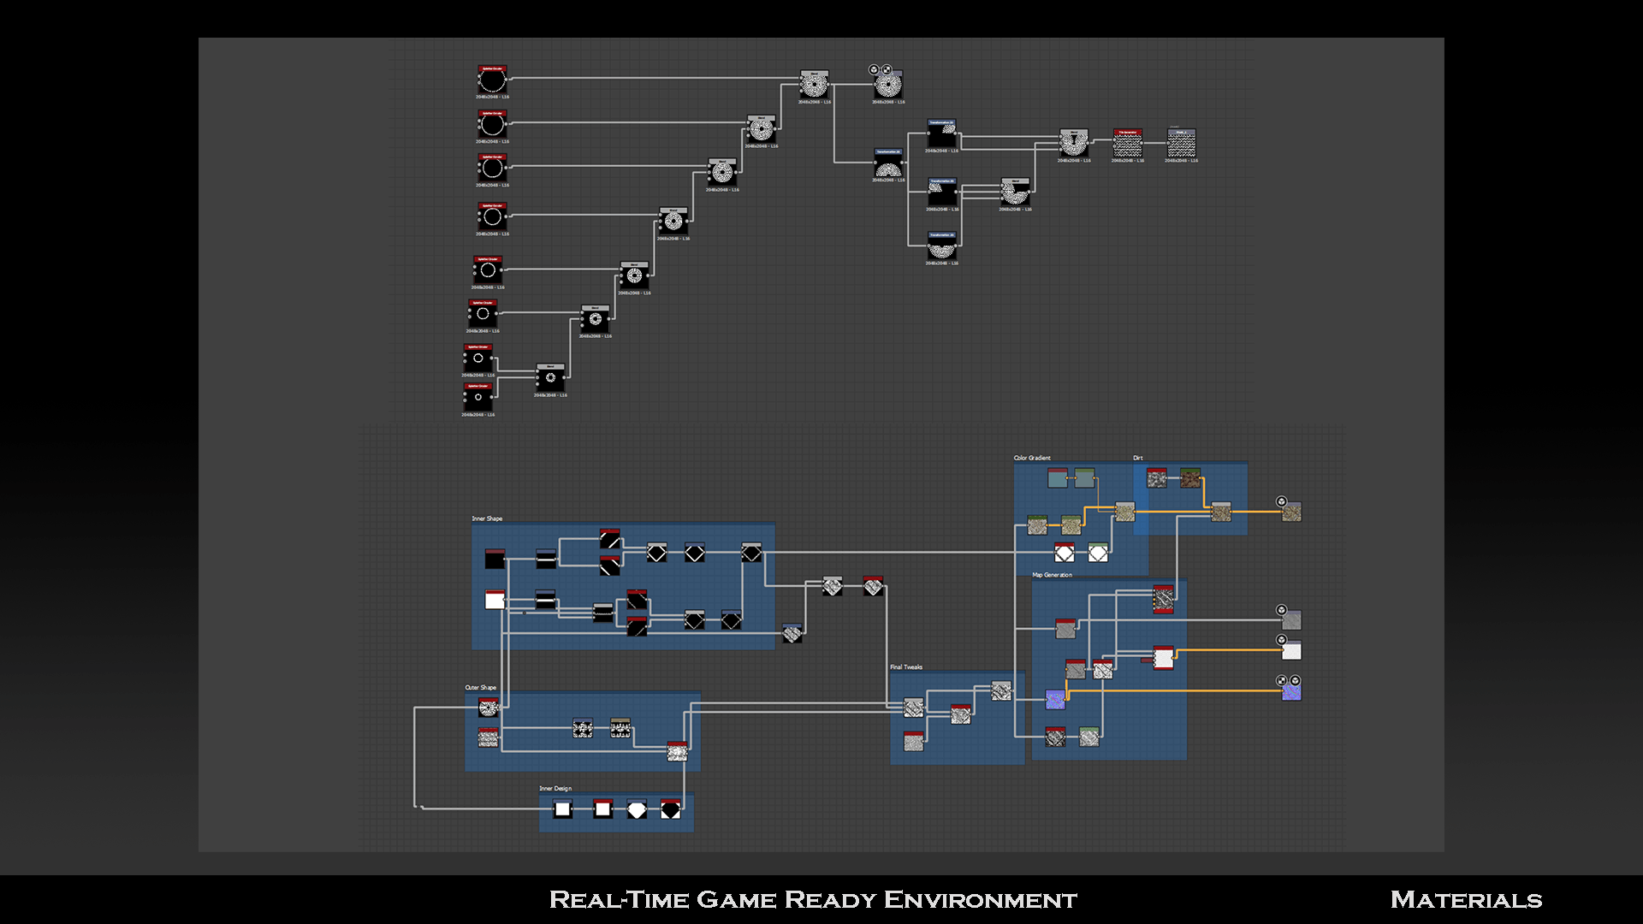Click the 3D view icon above the base color output
Screen dimensions: 1643x924
click(1281, 501)
